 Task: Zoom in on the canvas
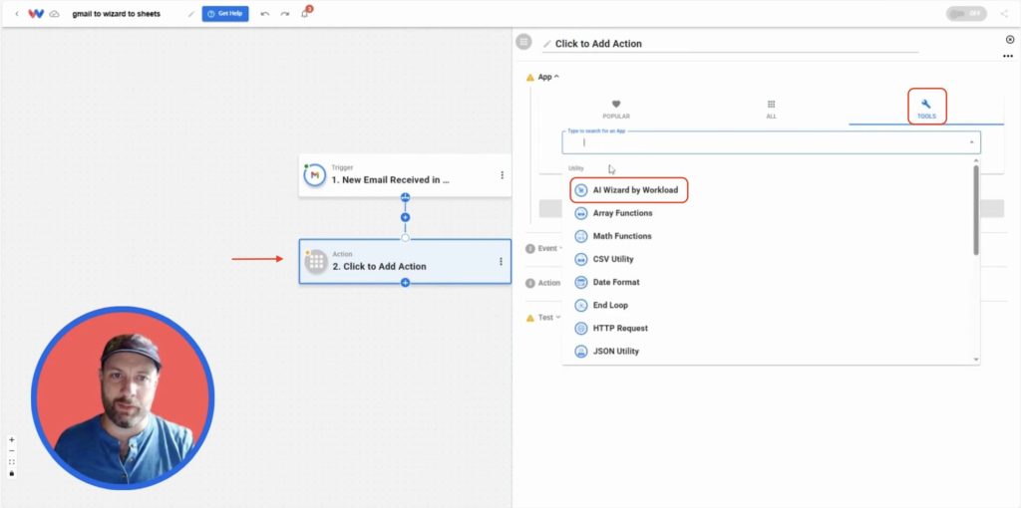pos(12,439)
